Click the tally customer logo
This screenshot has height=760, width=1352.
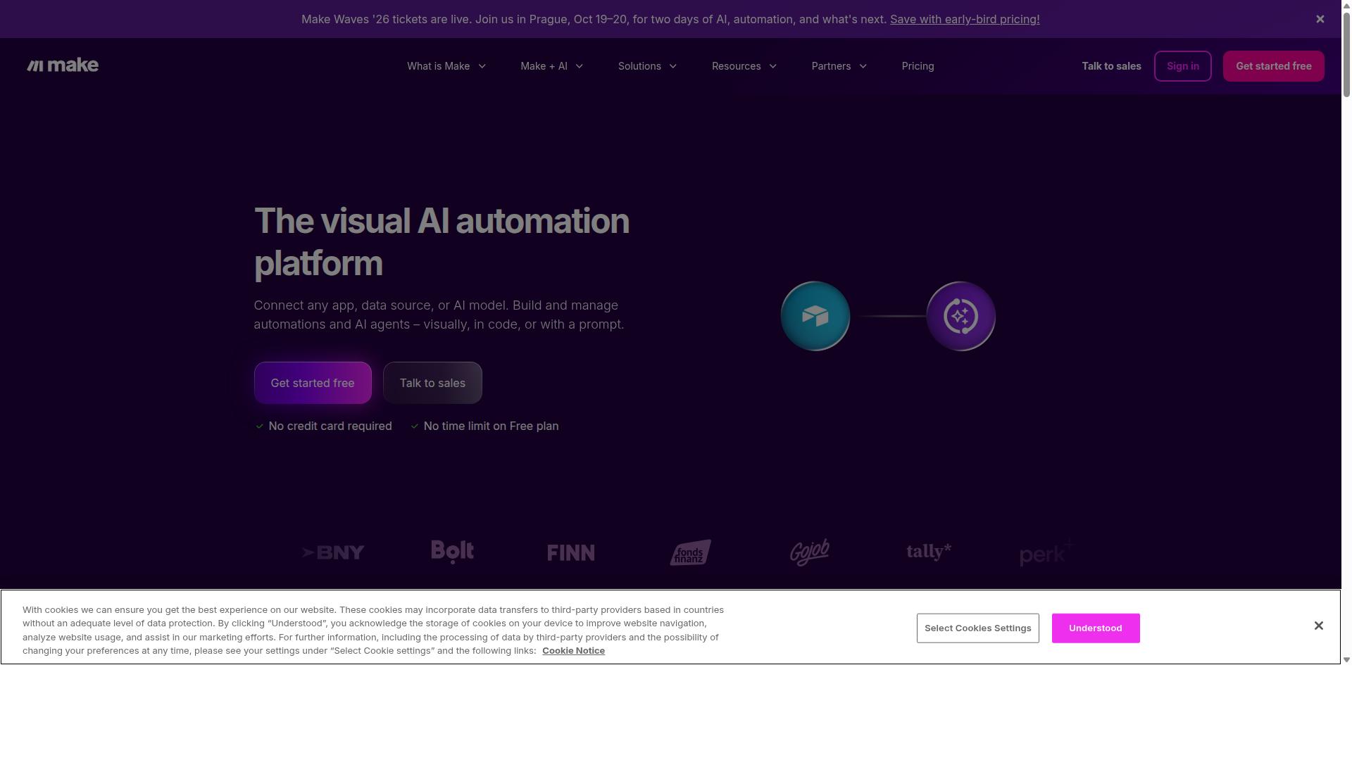(x=929, y=552)
